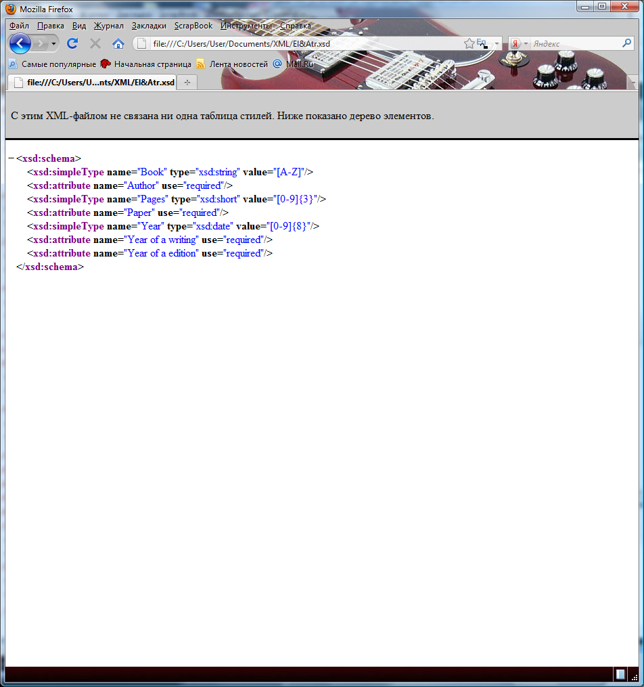The image size is (644, 687).
Task: Open the Журнал menu
Action: pos(109,26)
